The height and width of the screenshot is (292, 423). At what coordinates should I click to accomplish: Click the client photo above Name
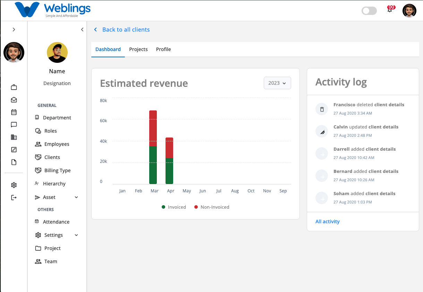(57, 52)
